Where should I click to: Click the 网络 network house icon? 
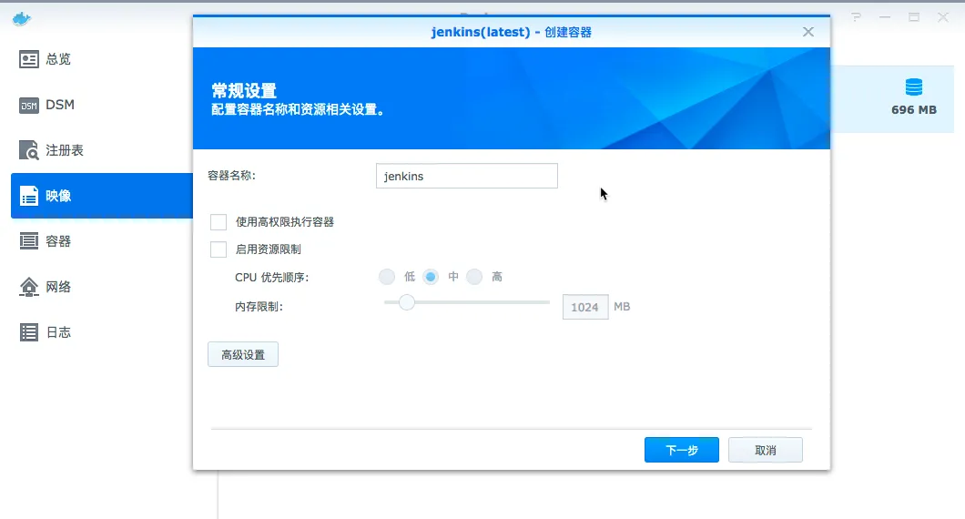click(x=29, y=287)
